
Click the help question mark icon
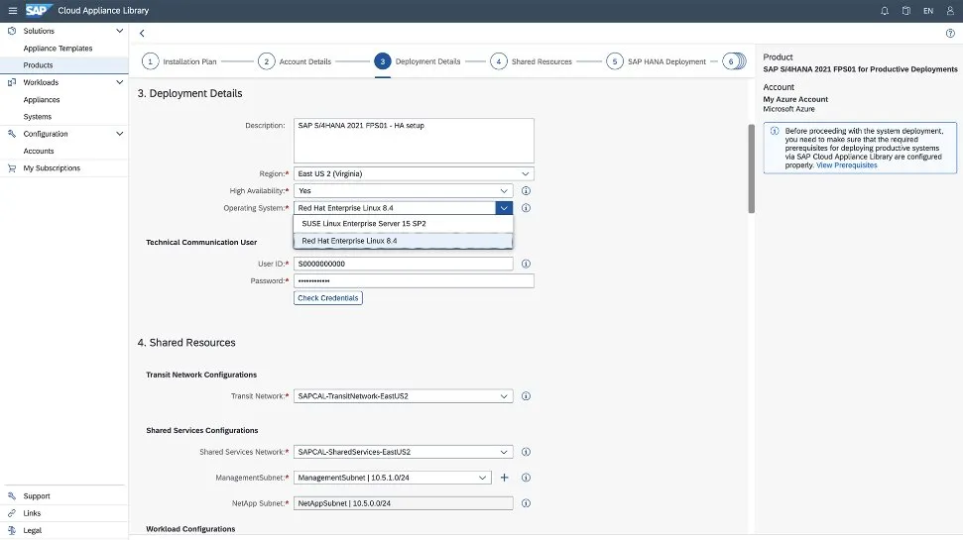point(950,33)
